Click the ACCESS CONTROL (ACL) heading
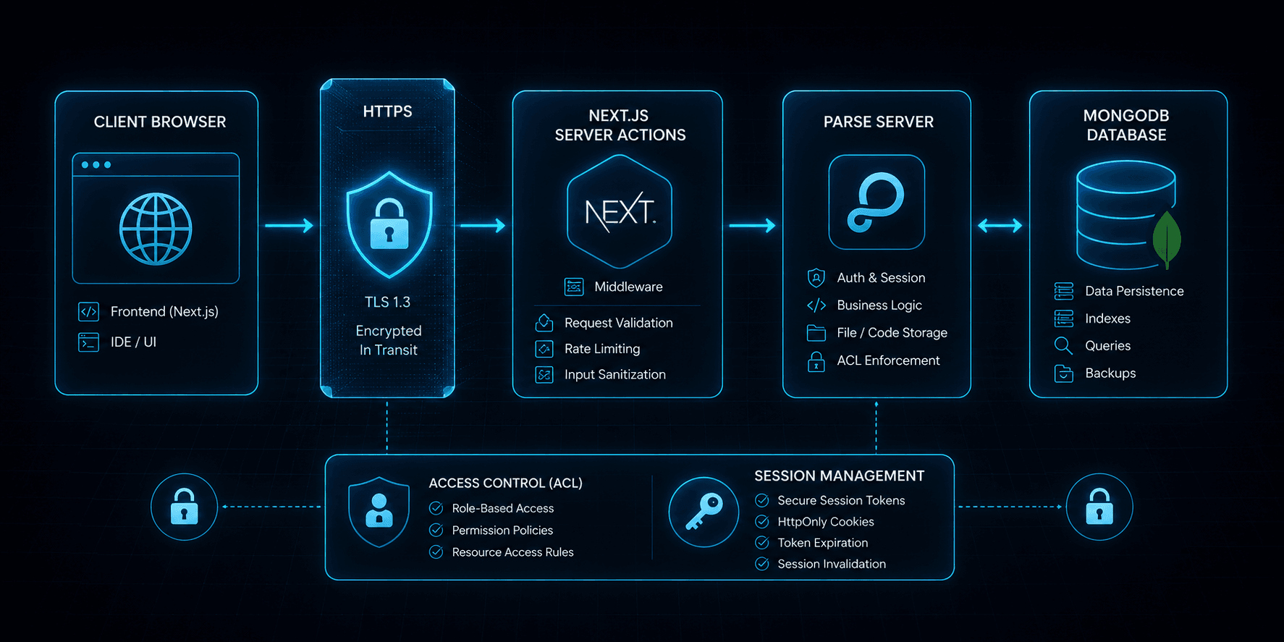The image size is (1284, 642). (506, 483)
